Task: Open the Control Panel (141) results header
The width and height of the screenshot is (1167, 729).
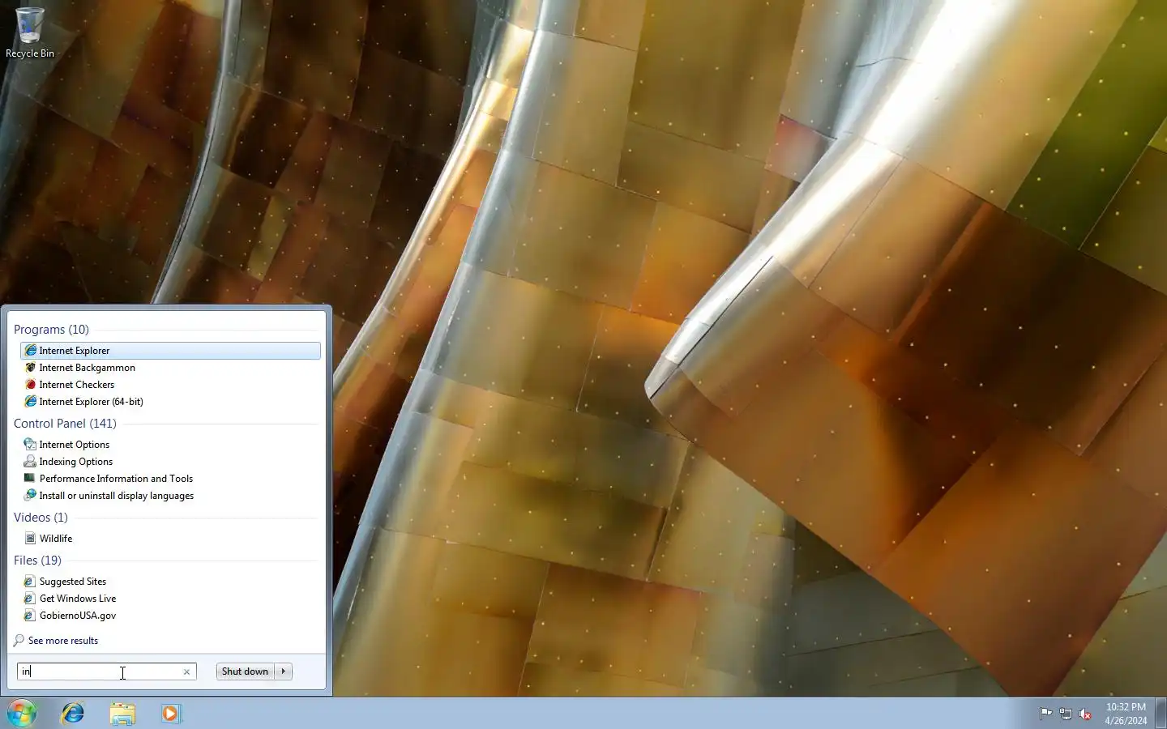Action: coord(65,424)
